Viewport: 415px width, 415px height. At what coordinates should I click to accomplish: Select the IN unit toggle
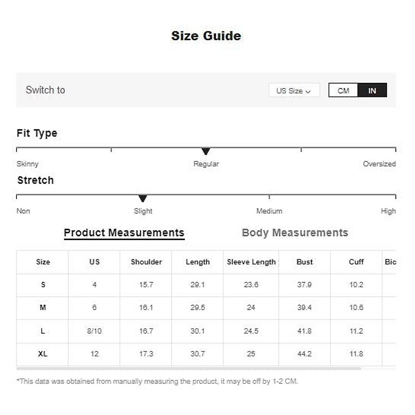pyautogui.click(x=372, y=91)
